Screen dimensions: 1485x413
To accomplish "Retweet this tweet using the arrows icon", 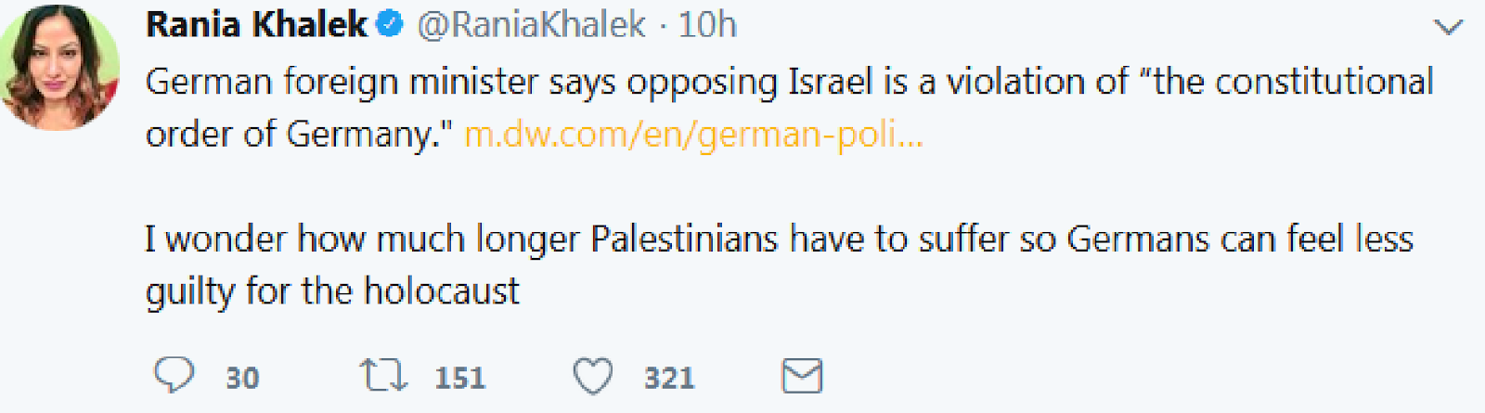I will pyautogui.click(x=382, y=376).
